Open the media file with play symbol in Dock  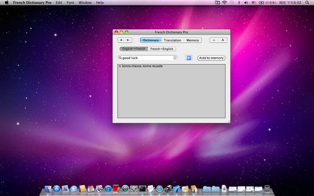point(224,189)
